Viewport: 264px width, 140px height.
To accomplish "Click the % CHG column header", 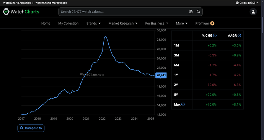I will (x=207, y=35).
